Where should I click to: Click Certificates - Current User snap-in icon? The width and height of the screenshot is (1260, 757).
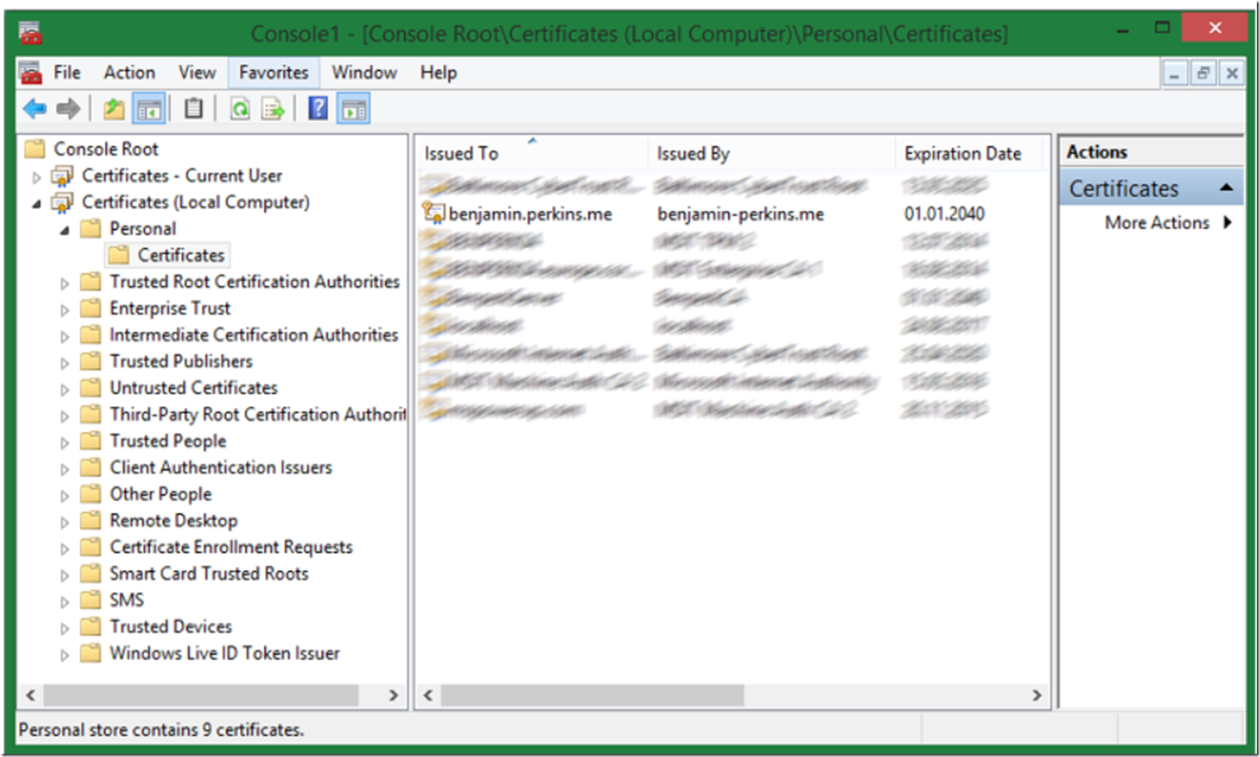tap(62, 176)
